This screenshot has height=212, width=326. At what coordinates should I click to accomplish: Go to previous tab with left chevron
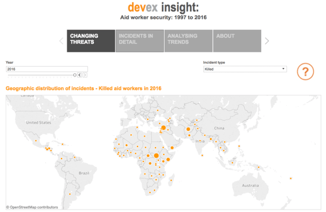61,41
